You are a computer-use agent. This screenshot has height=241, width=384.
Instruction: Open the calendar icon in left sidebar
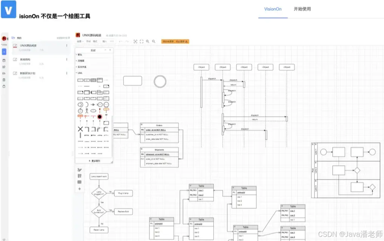4,60
